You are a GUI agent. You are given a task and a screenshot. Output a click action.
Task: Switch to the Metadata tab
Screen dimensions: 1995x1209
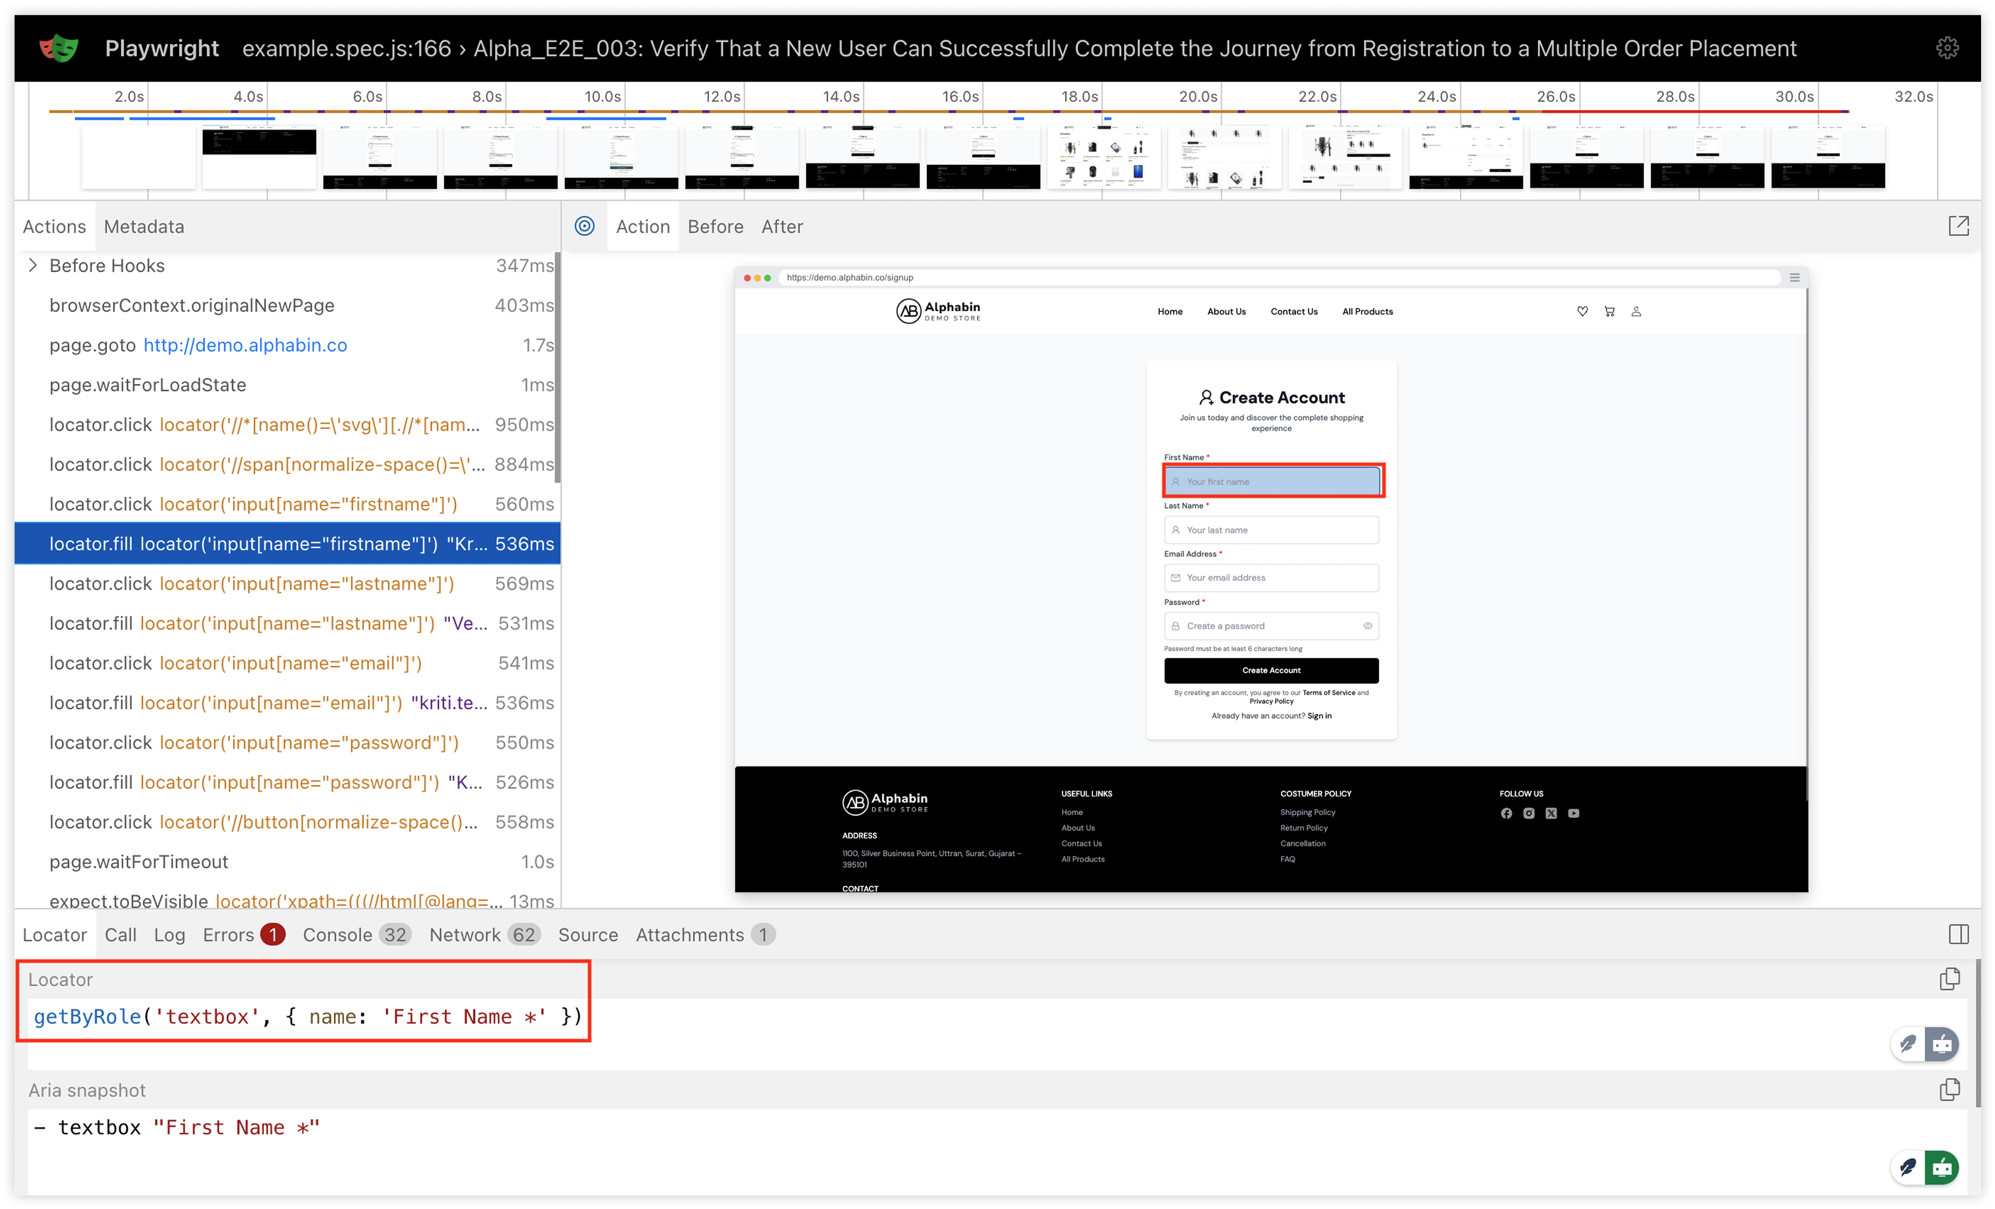click(x=144, y=227)
